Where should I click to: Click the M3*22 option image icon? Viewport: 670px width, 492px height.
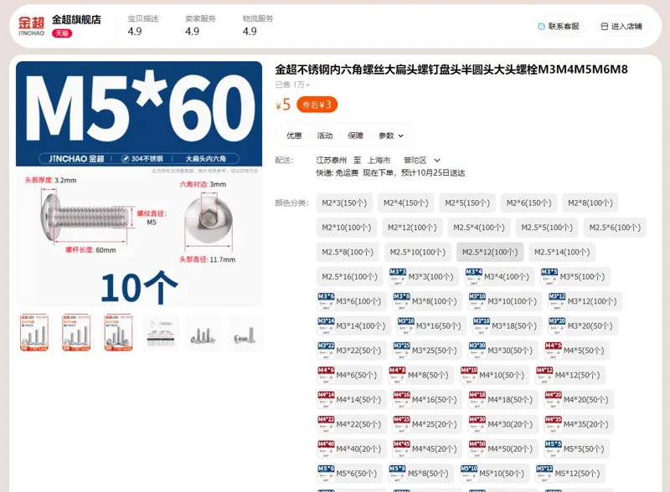(326, 351)
